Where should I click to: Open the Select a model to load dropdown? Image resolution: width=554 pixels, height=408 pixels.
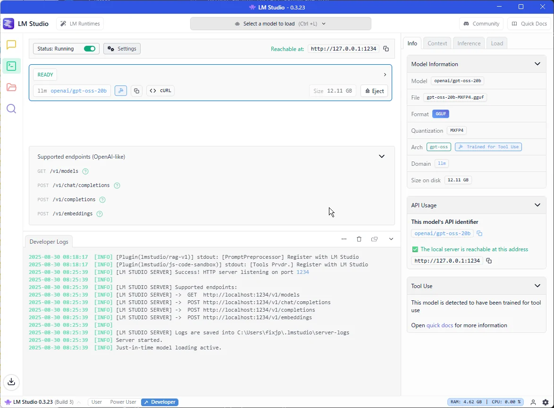(280, 24)
